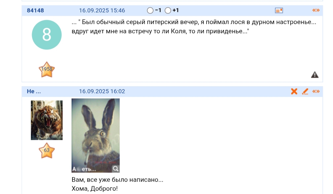Click the round teal avatar with 8
The image size is (333, 194).
pyautogui.click(x=47, y=35)
